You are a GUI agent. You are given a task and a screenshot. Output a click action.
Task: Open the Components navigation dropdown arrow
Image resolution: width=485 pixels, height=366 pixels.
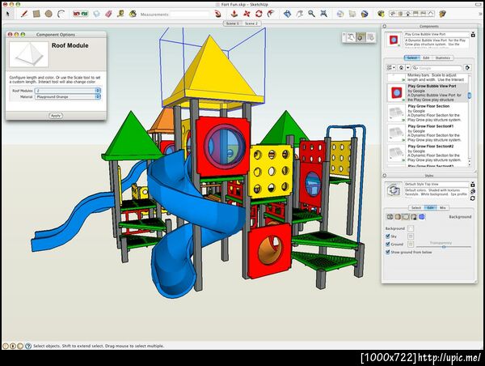[408, 67]
